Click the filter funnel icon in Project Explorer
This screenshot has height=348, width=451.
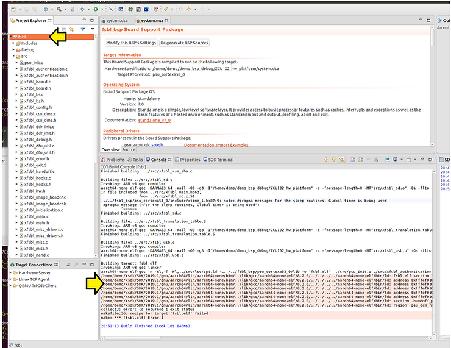point(83,29)
